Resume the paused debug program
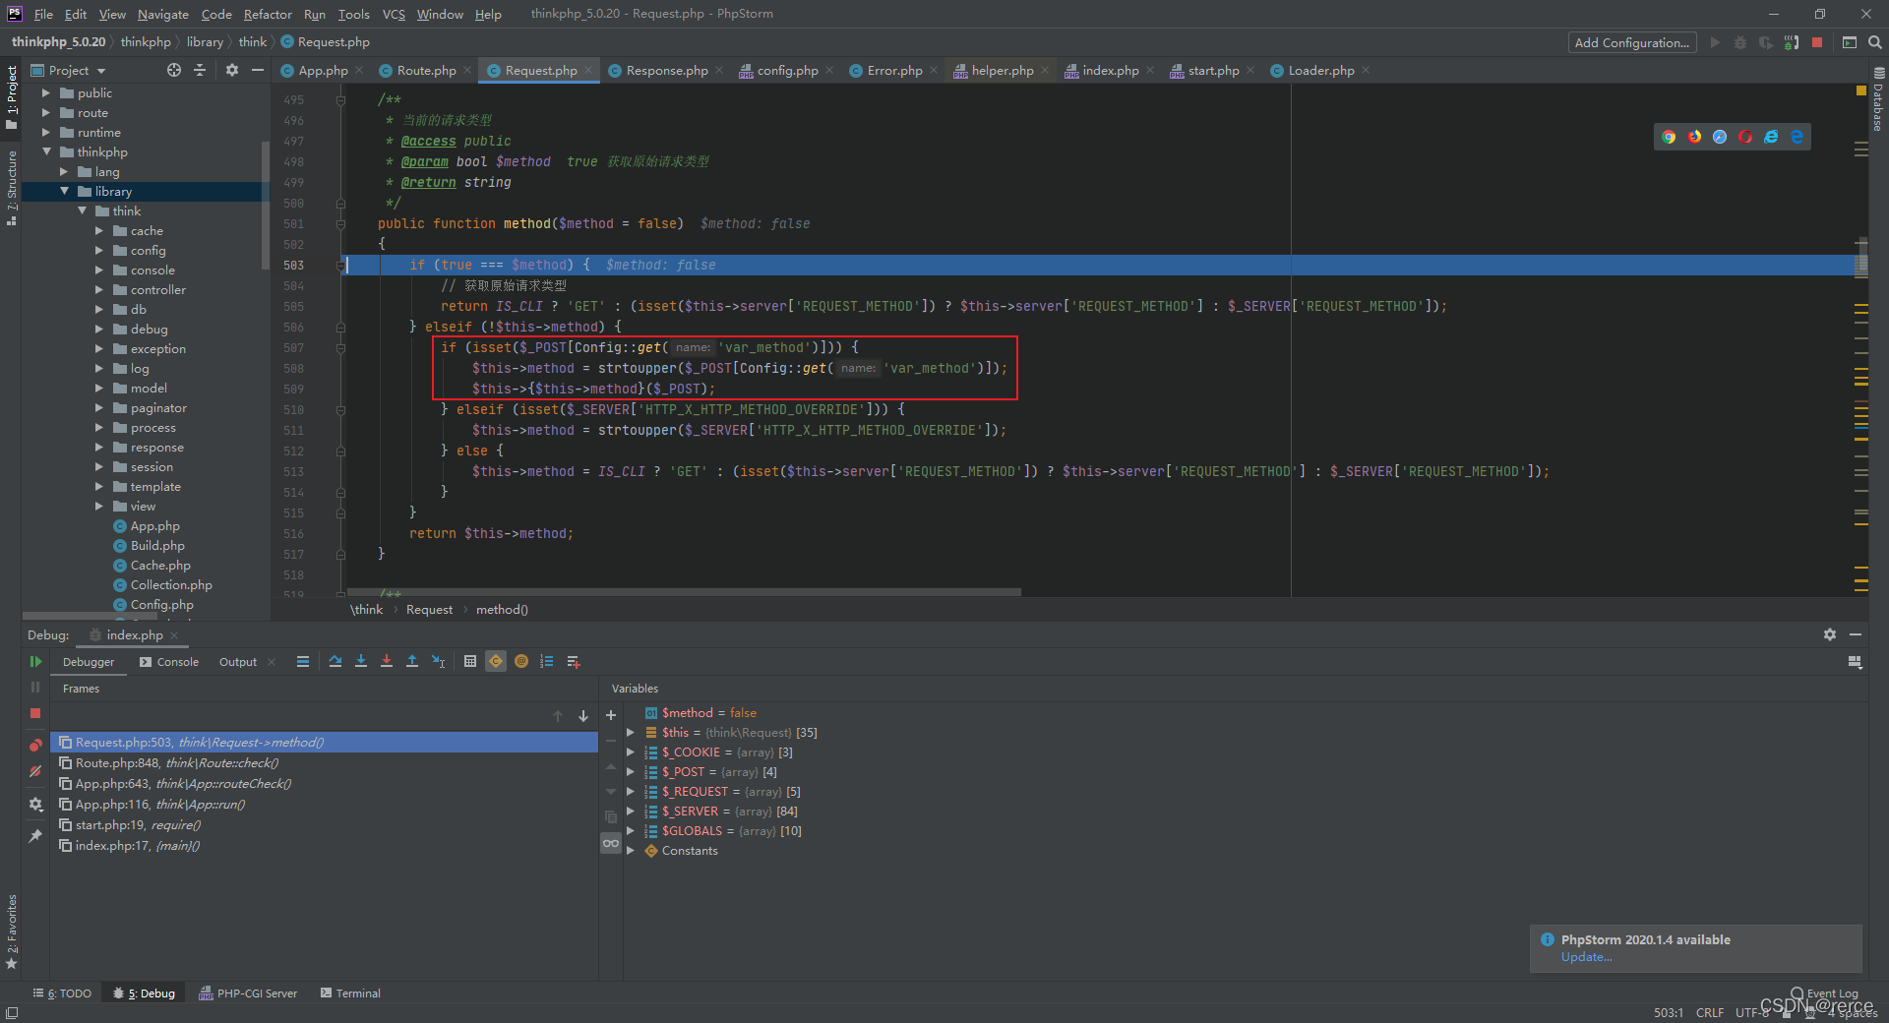The height and width of the screenshot is (1023, 1889). (x=35, y=662)
